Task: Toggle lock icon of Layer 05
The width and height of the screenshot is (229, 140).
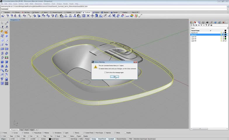Action: point(223,41)
